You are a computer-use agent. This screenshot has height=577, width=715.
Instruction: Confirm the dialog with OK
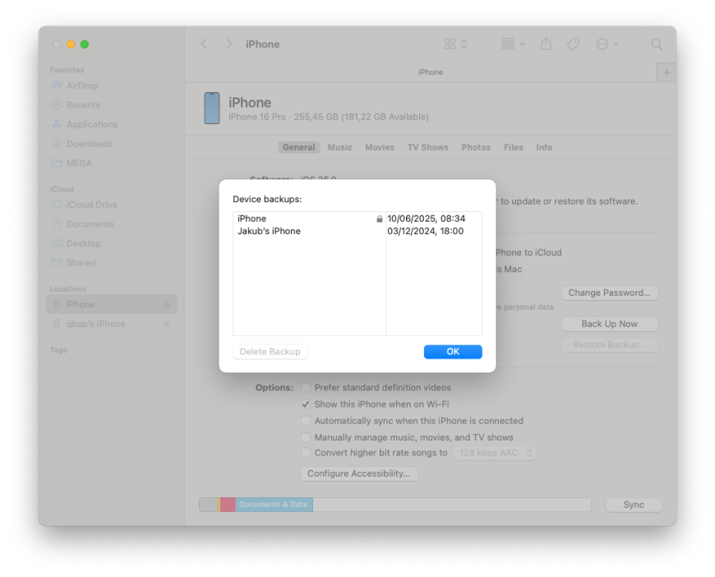pos(453,352)
